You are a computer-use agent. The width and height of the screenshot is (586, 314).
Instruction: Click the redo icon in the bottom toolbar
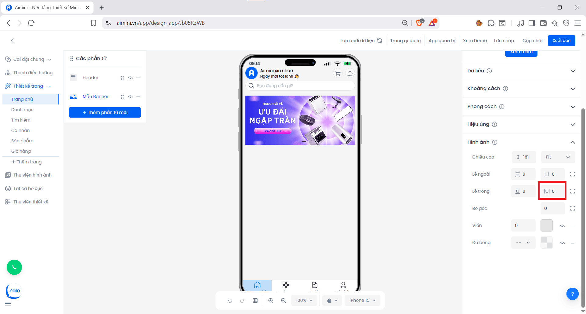tap(242, 300)
